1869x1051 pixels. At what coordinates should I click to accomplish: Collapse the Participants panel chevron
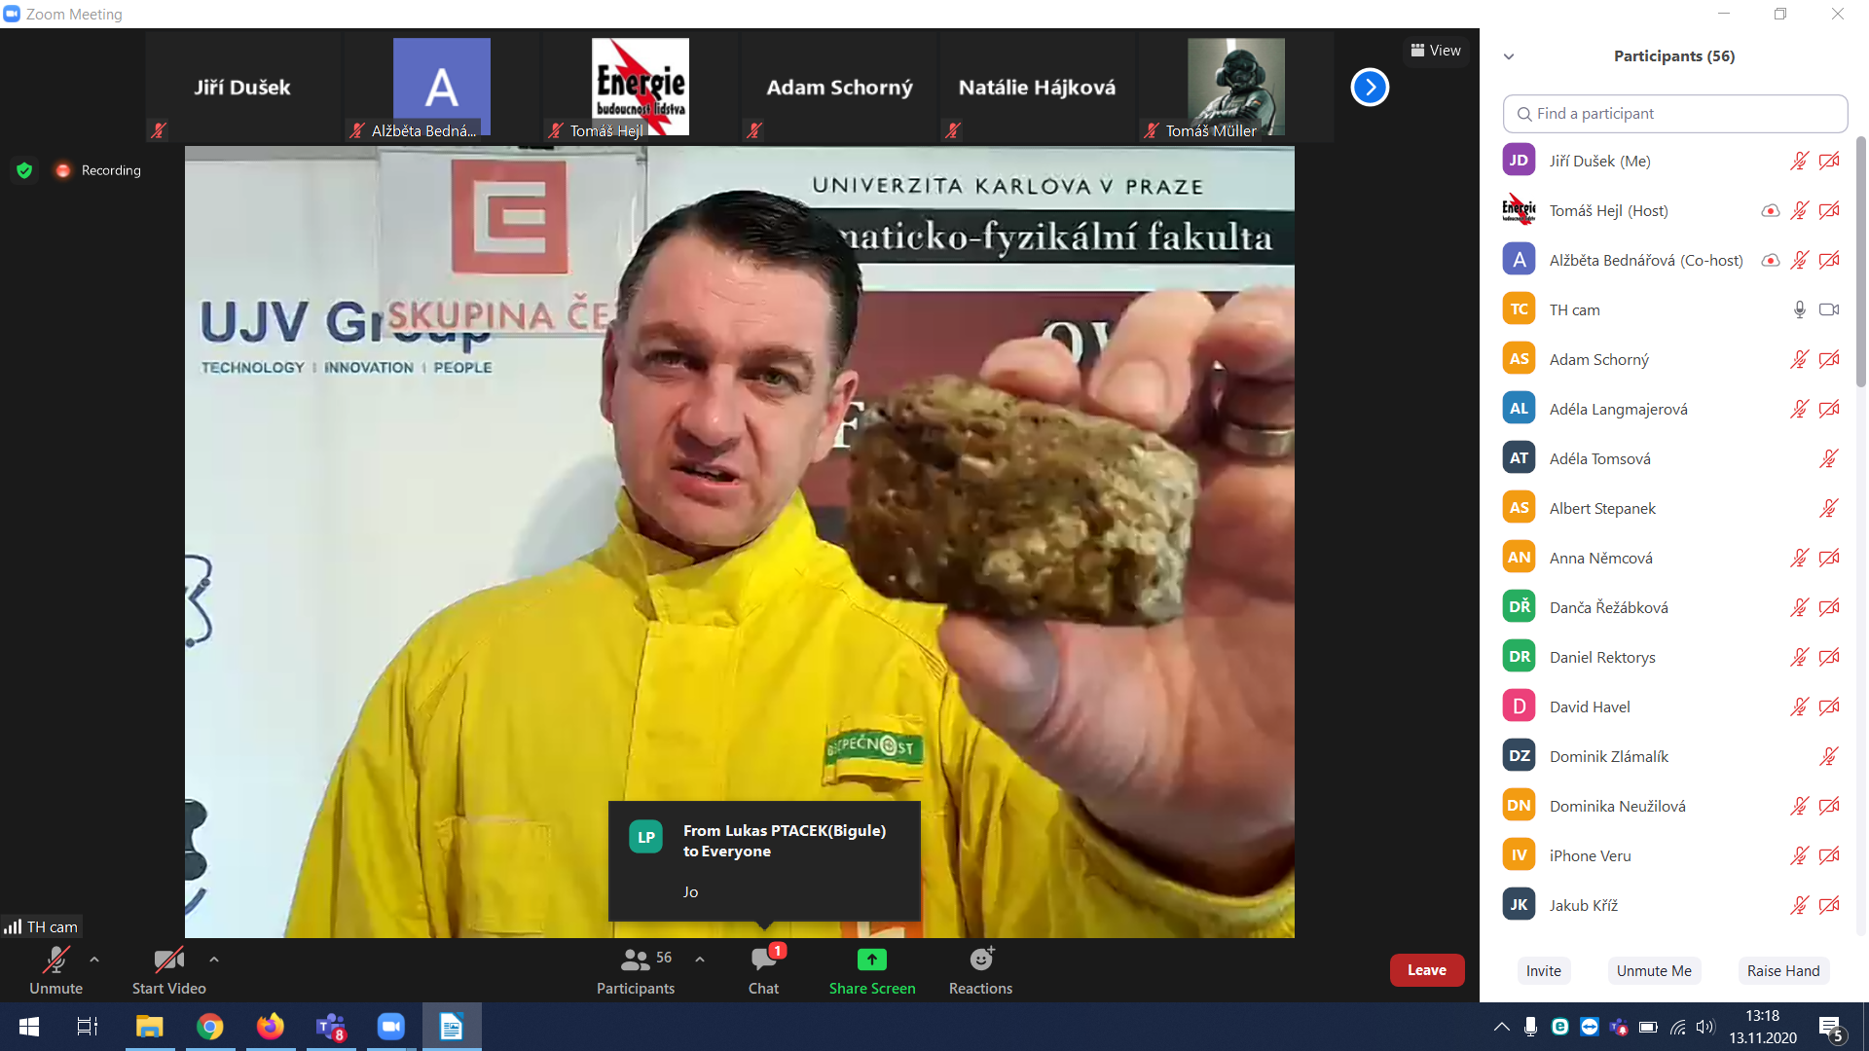[1509, 56]
